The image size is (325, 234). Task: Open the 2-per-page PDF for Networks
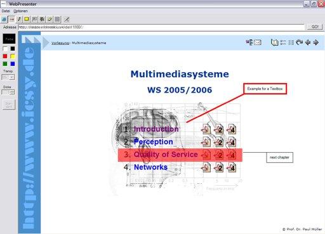pyautogui.click(x=218, y=167)
